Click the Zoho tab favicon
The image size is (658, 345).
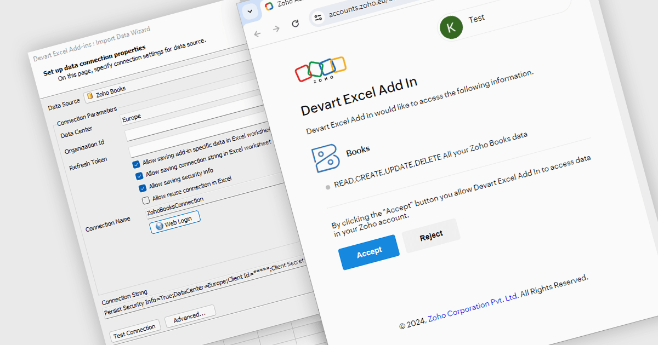(269, 6)
